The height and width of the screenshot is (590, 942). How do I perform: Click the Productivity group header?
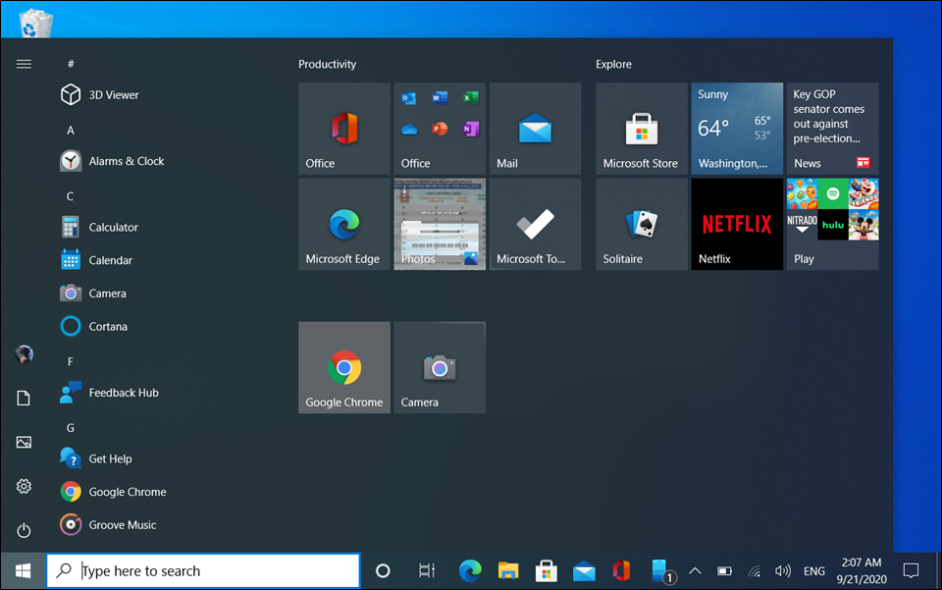pyautogui.click(x=328, y=64)
